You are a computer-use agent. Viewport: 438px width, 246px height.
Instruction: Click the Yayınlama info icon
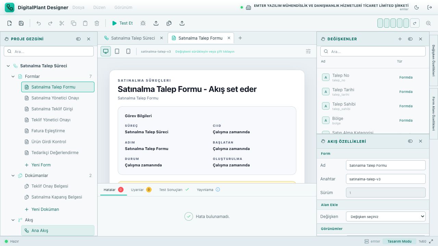(218, 189)
